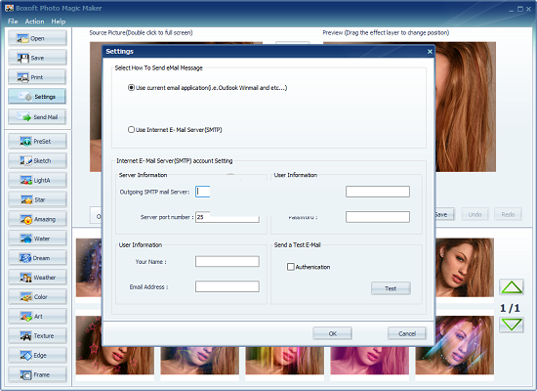Confirm settings with the OK button
The width and height of the screenshot is (537, 391).
[x=332, y=333]
